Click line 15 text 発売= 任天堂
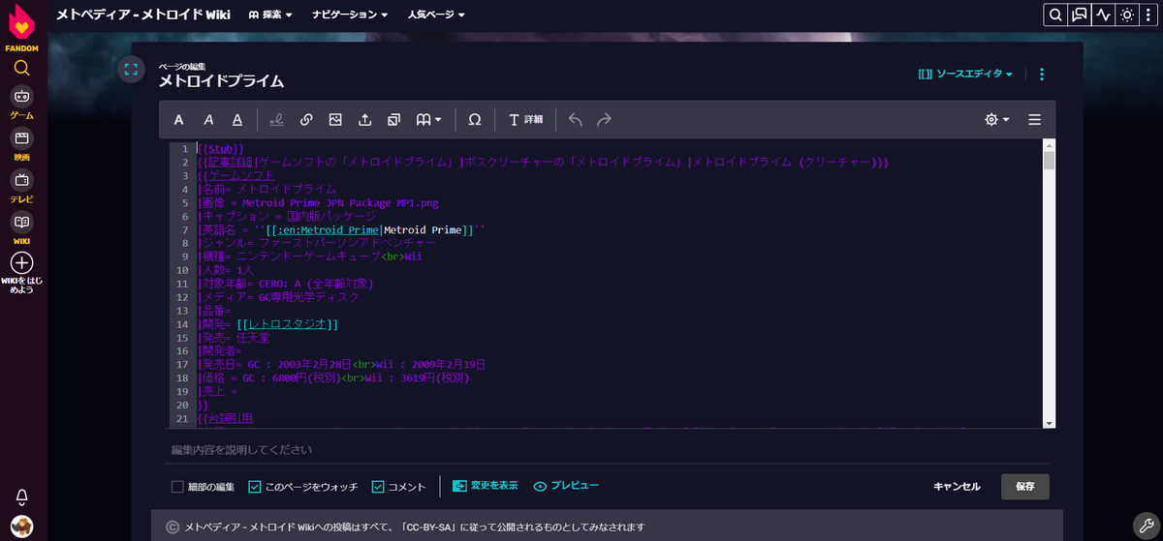1163x541 pixels. pos(233,338)
